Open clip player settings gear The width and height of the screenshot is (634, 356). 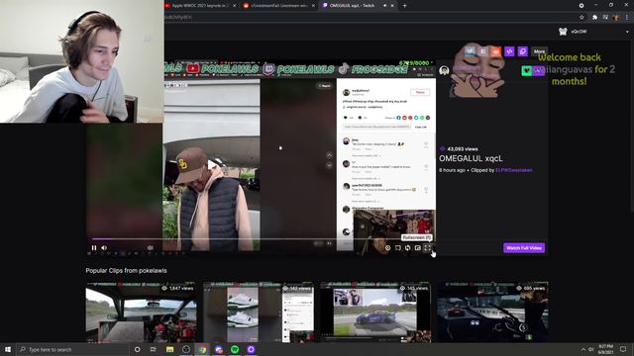(387, 248)
